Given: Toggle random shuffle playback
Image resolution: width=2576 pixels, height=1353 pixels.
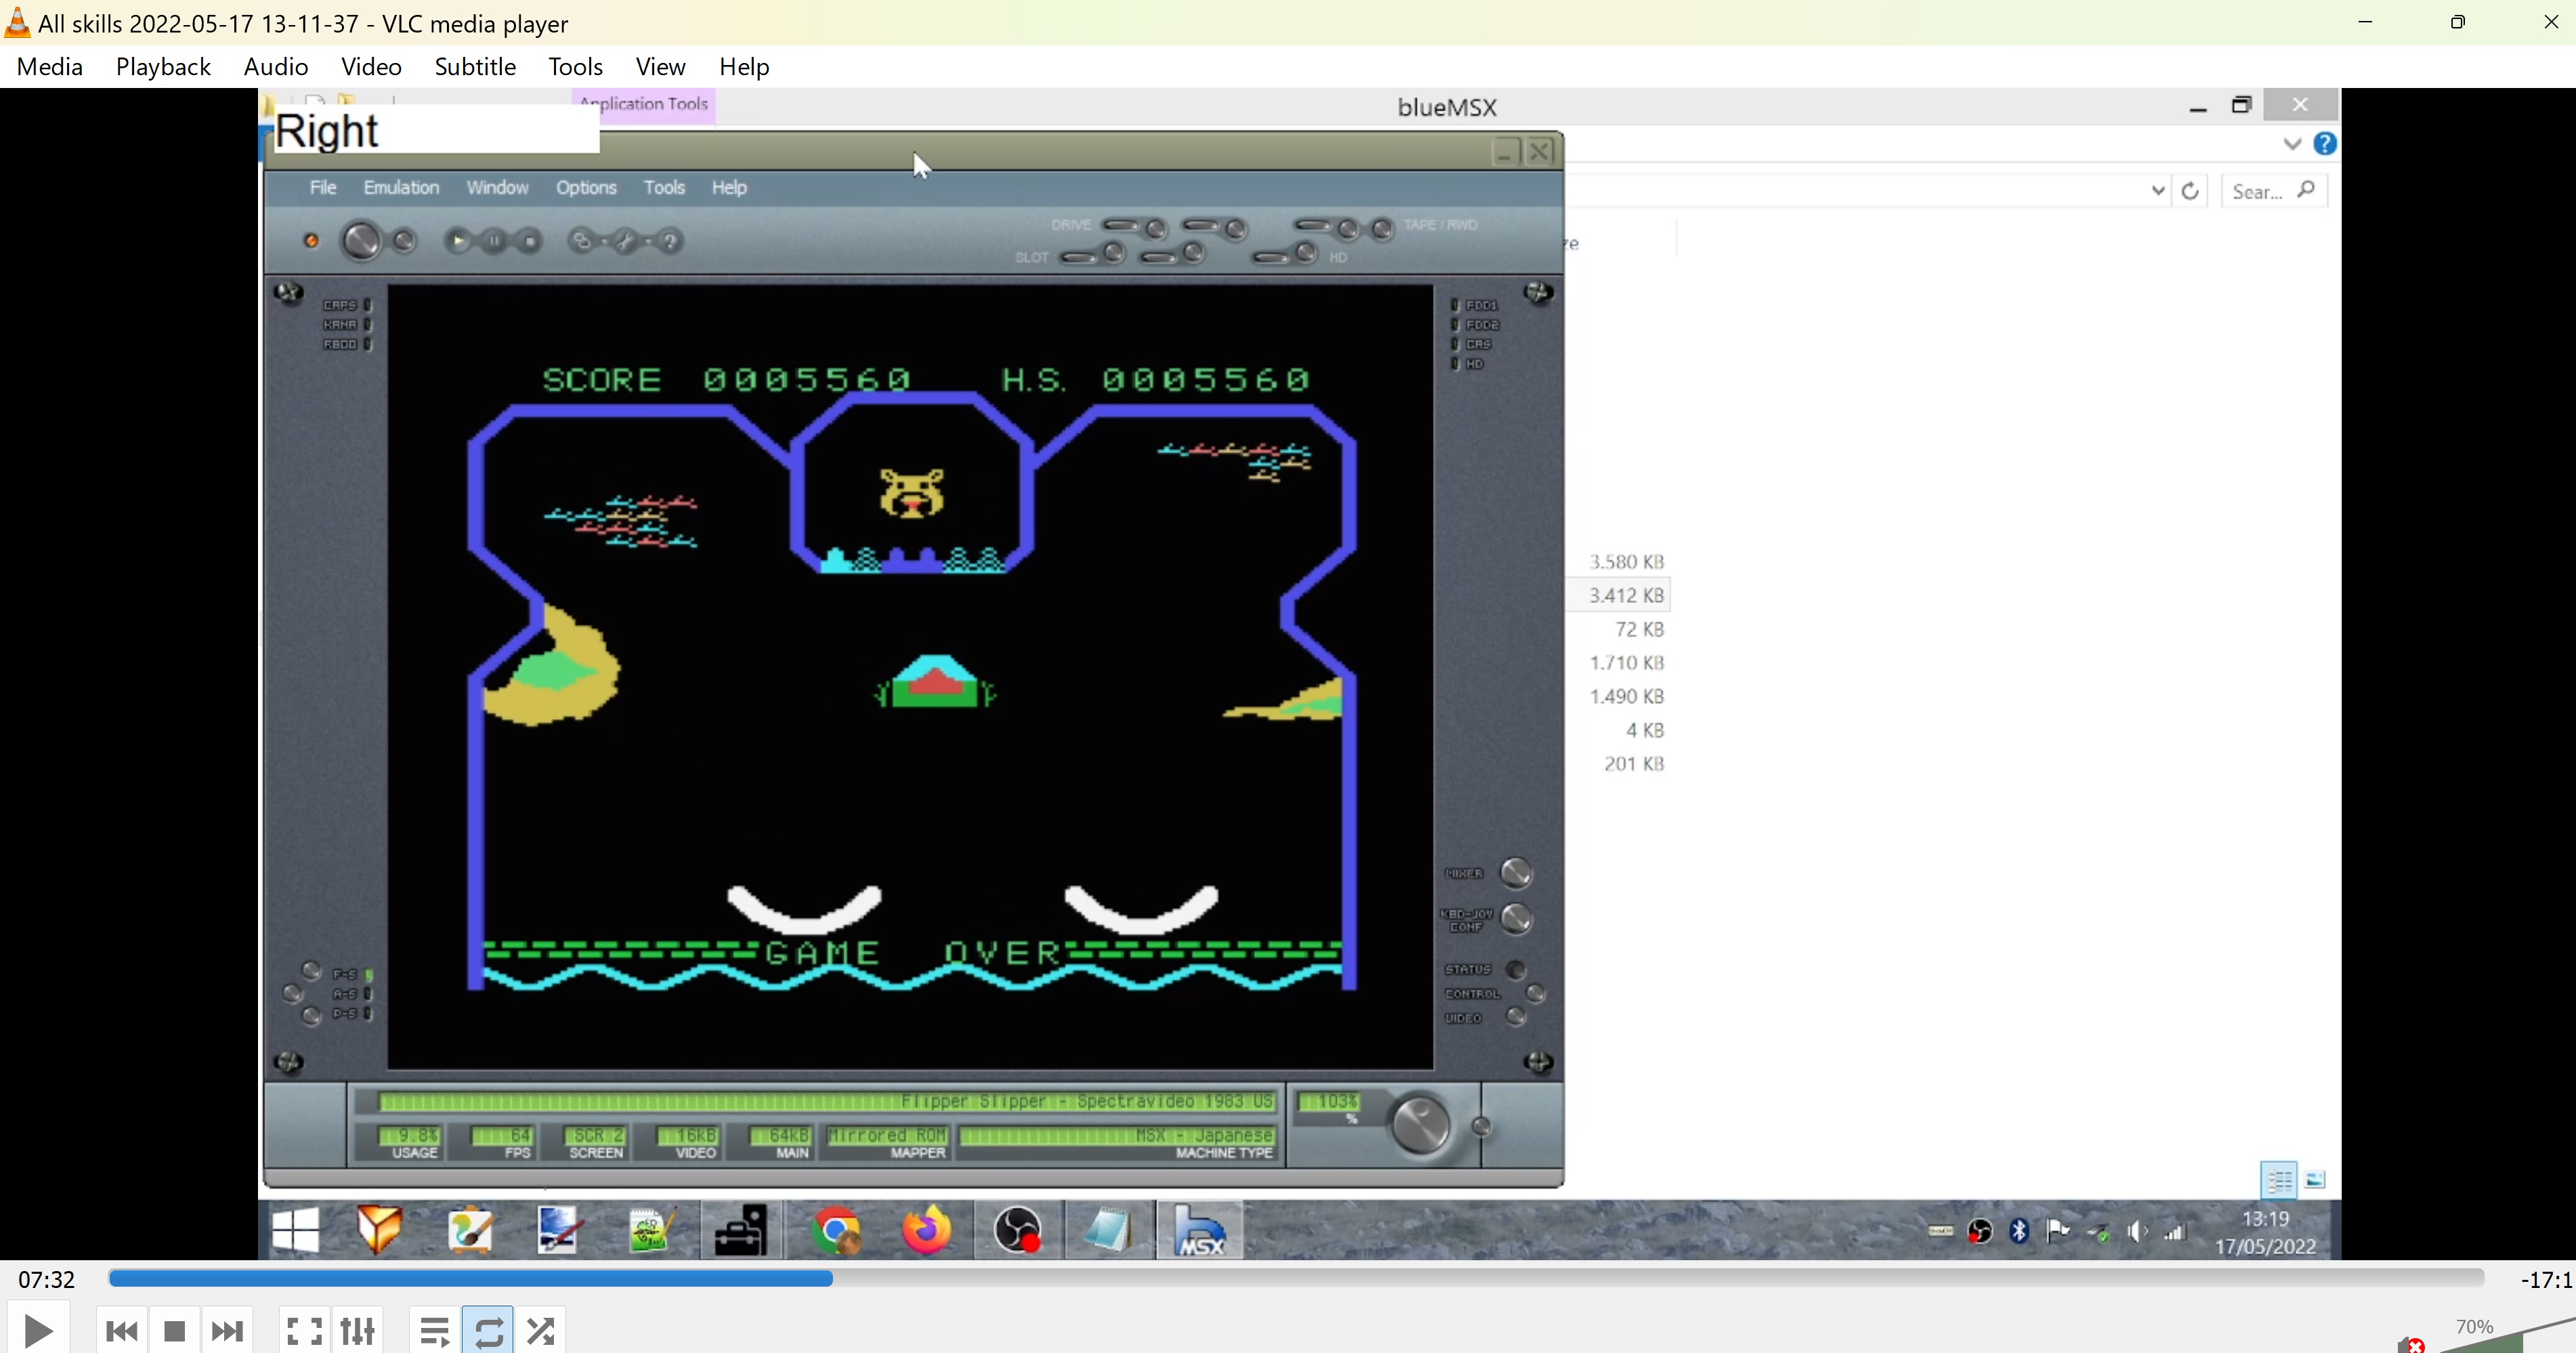Looking at the screenshot, I should click(541, 1330).
